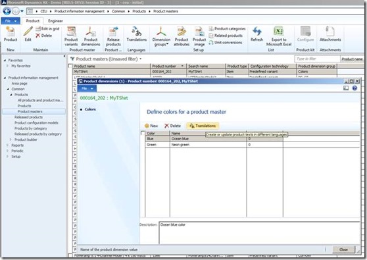Open the navigation history dropdown arrow

click(x=22, y=11)
